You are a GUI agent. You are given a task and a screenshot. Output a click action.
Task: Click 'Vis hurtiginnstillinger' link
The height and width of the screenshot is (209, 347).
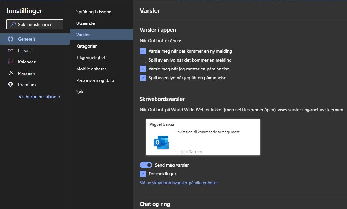[39, 97]
